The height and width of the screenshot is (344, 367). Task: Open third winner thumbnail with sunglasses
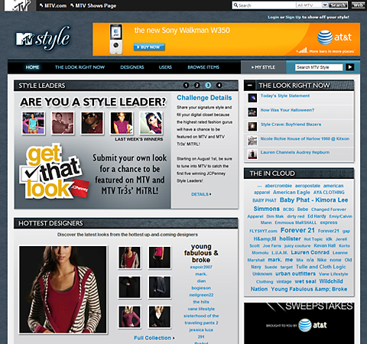pyautogui.click(x=92, y=123)
